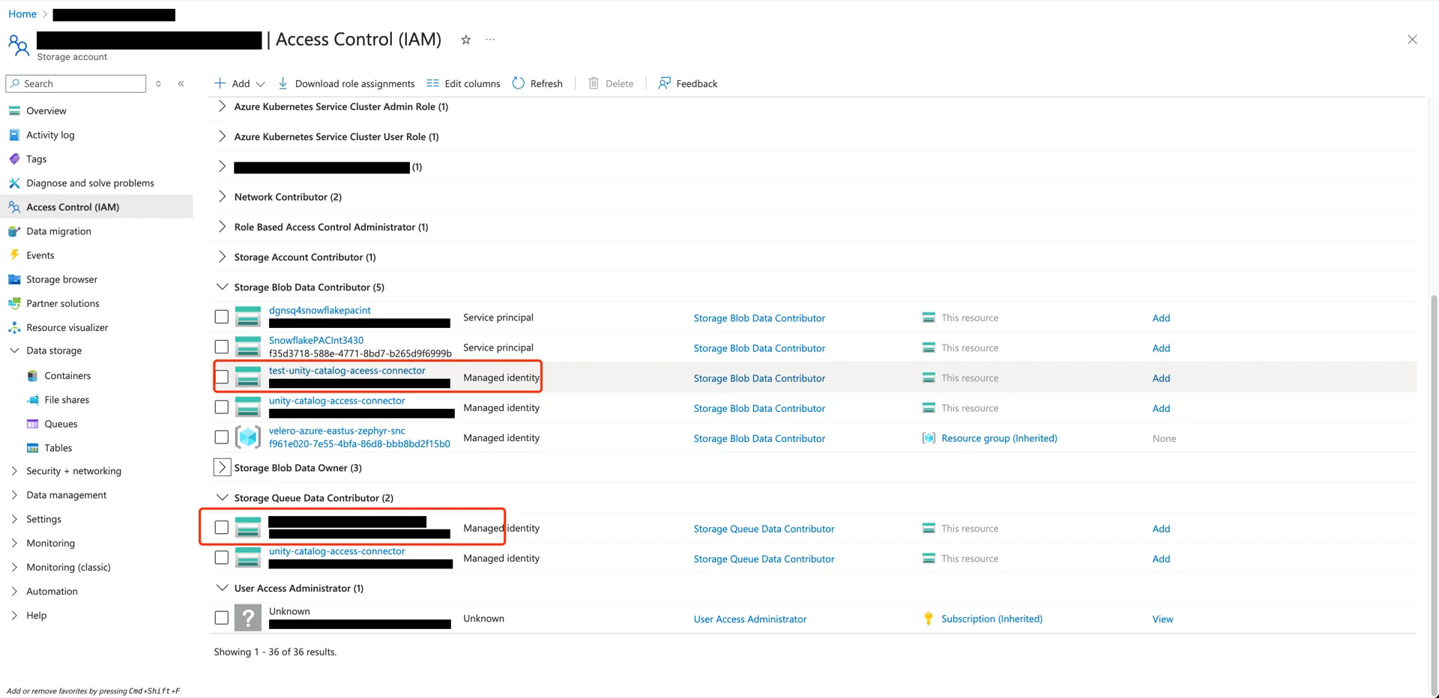Check unity-catalog-access-connector checkbox under Queue Data Contributor
This screenshot has width=1439, height=698.
pyautogui.click(x=221, y=558)
